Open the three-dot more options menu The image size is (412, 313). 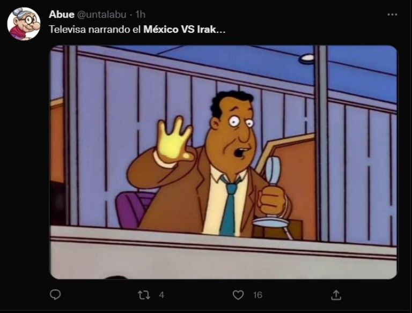392,14
